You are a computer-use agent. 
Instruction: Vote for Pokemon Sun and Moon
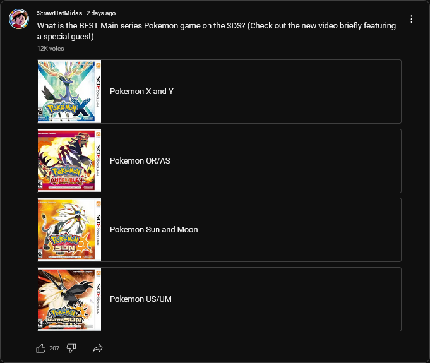(x=219, y=230)
